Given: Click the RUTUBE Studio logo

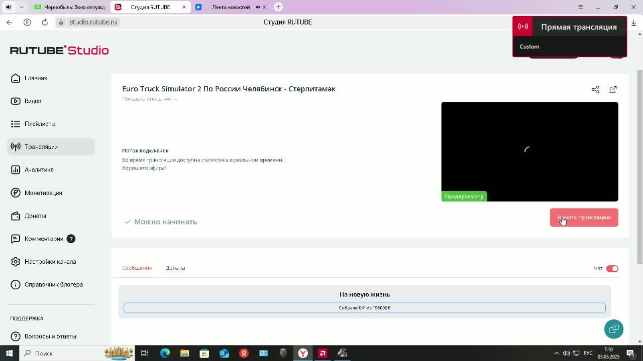Looking at the screenshot, I should [59, 50].
